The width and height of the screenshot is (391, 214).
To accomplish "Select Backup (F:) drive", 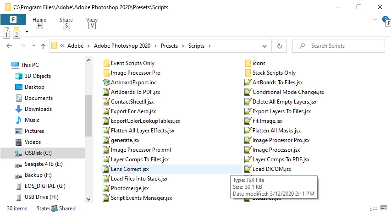I will (x=38, y=175).
